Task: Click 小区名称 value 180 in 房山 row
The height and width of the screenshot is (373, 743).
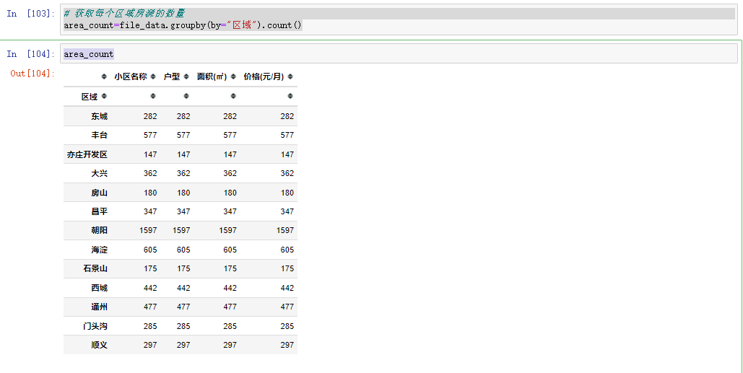Action: pyautogui.click(x=150, y=193)
